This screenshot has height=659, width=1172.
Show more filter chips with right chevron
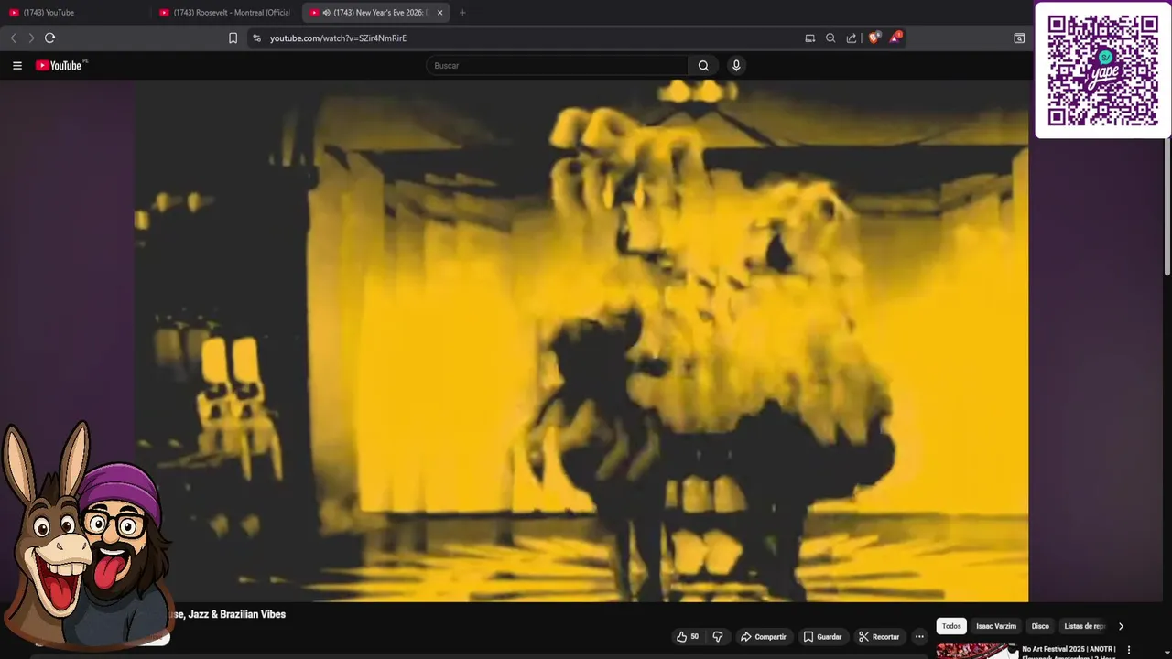pos(1121,626)
